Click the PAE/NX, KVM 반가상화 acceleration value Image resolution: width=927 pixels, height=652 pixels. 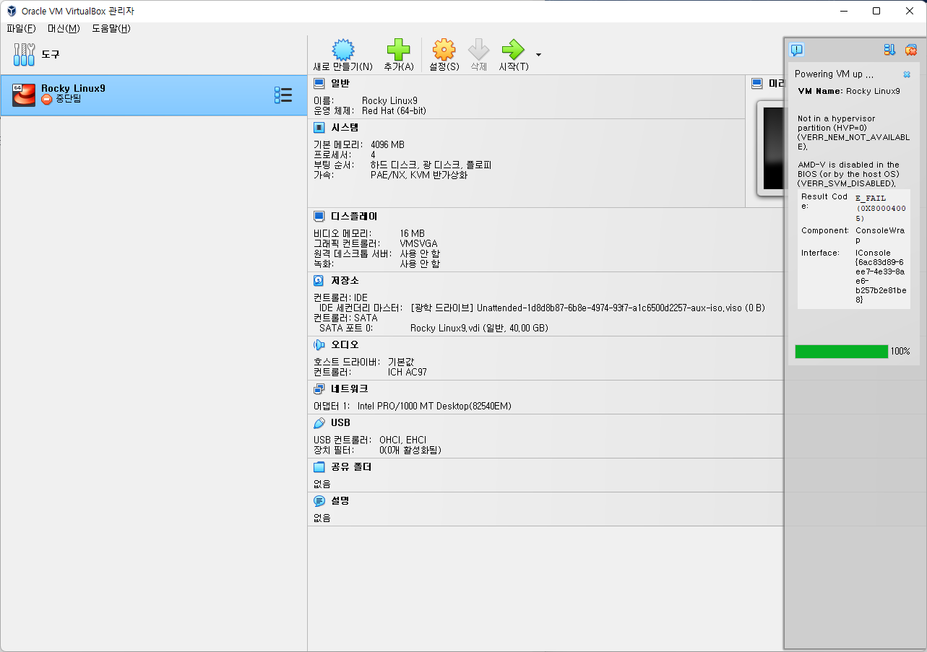[419, 175]
